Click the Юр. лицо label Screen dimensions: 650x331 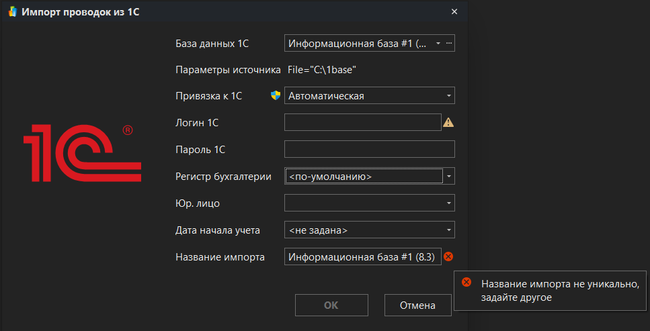pos(198,203)
